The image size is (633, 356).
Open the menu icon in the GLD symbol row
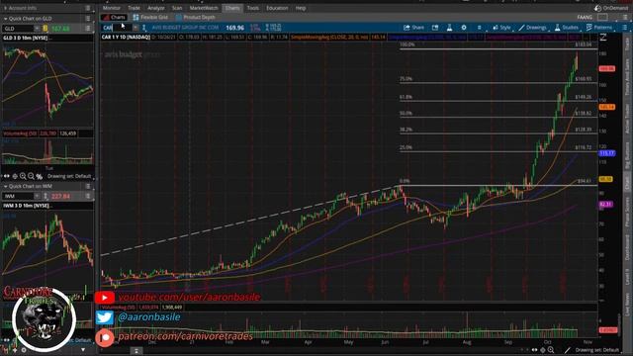click(88, 29)
